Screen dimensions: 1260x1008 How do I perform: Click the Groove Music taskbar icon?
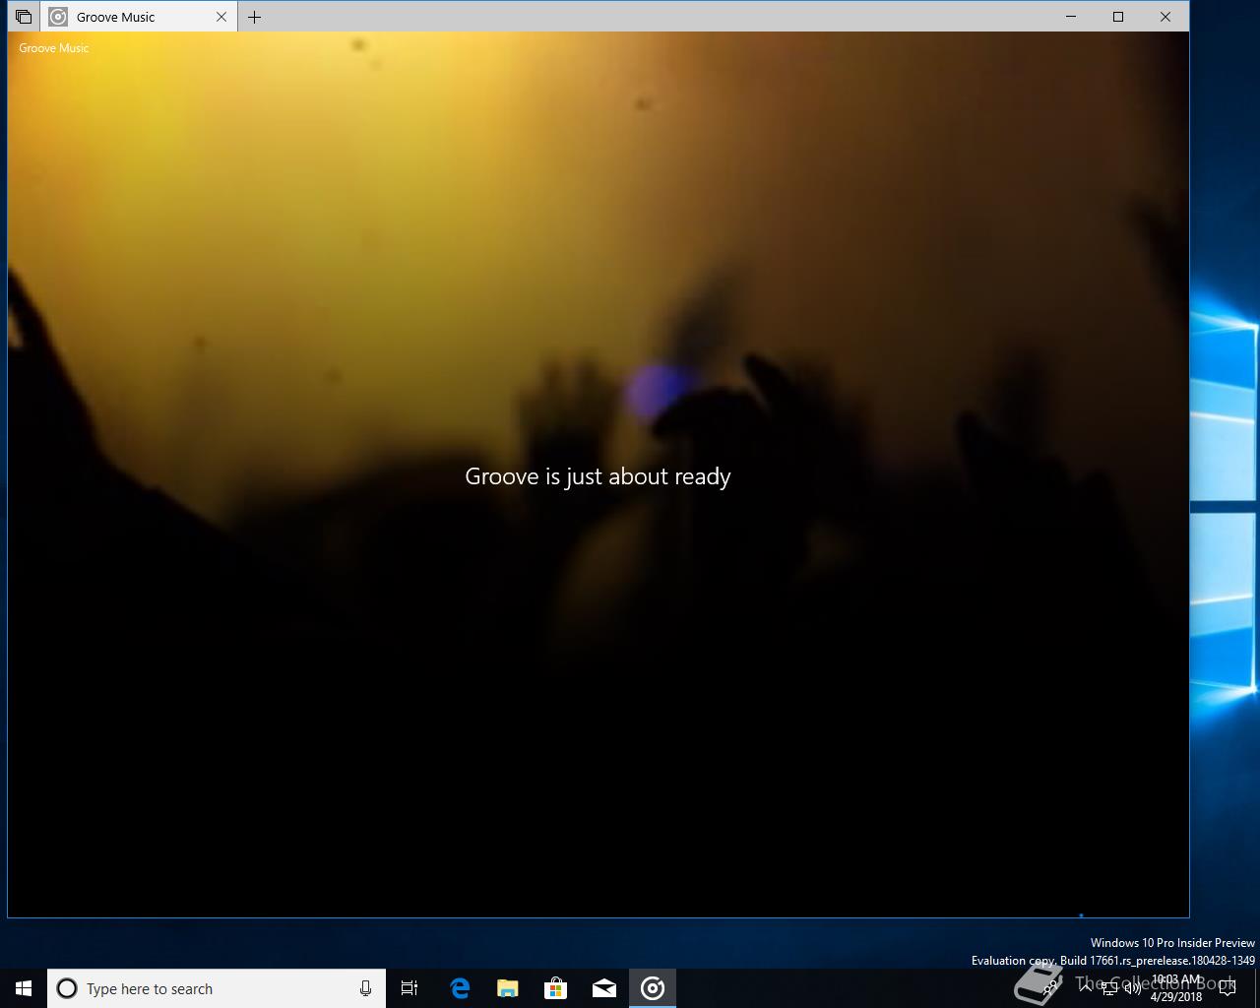pos(653,988)
